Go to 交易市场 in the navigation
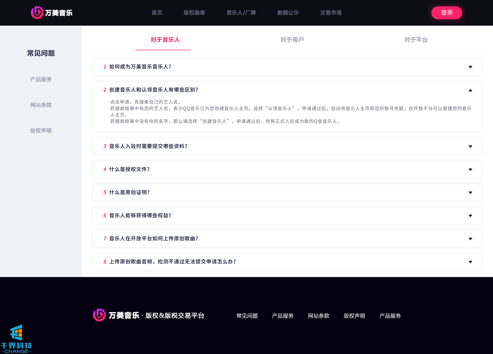This screenshot has height=354, width=493. (x=331, y=13)
